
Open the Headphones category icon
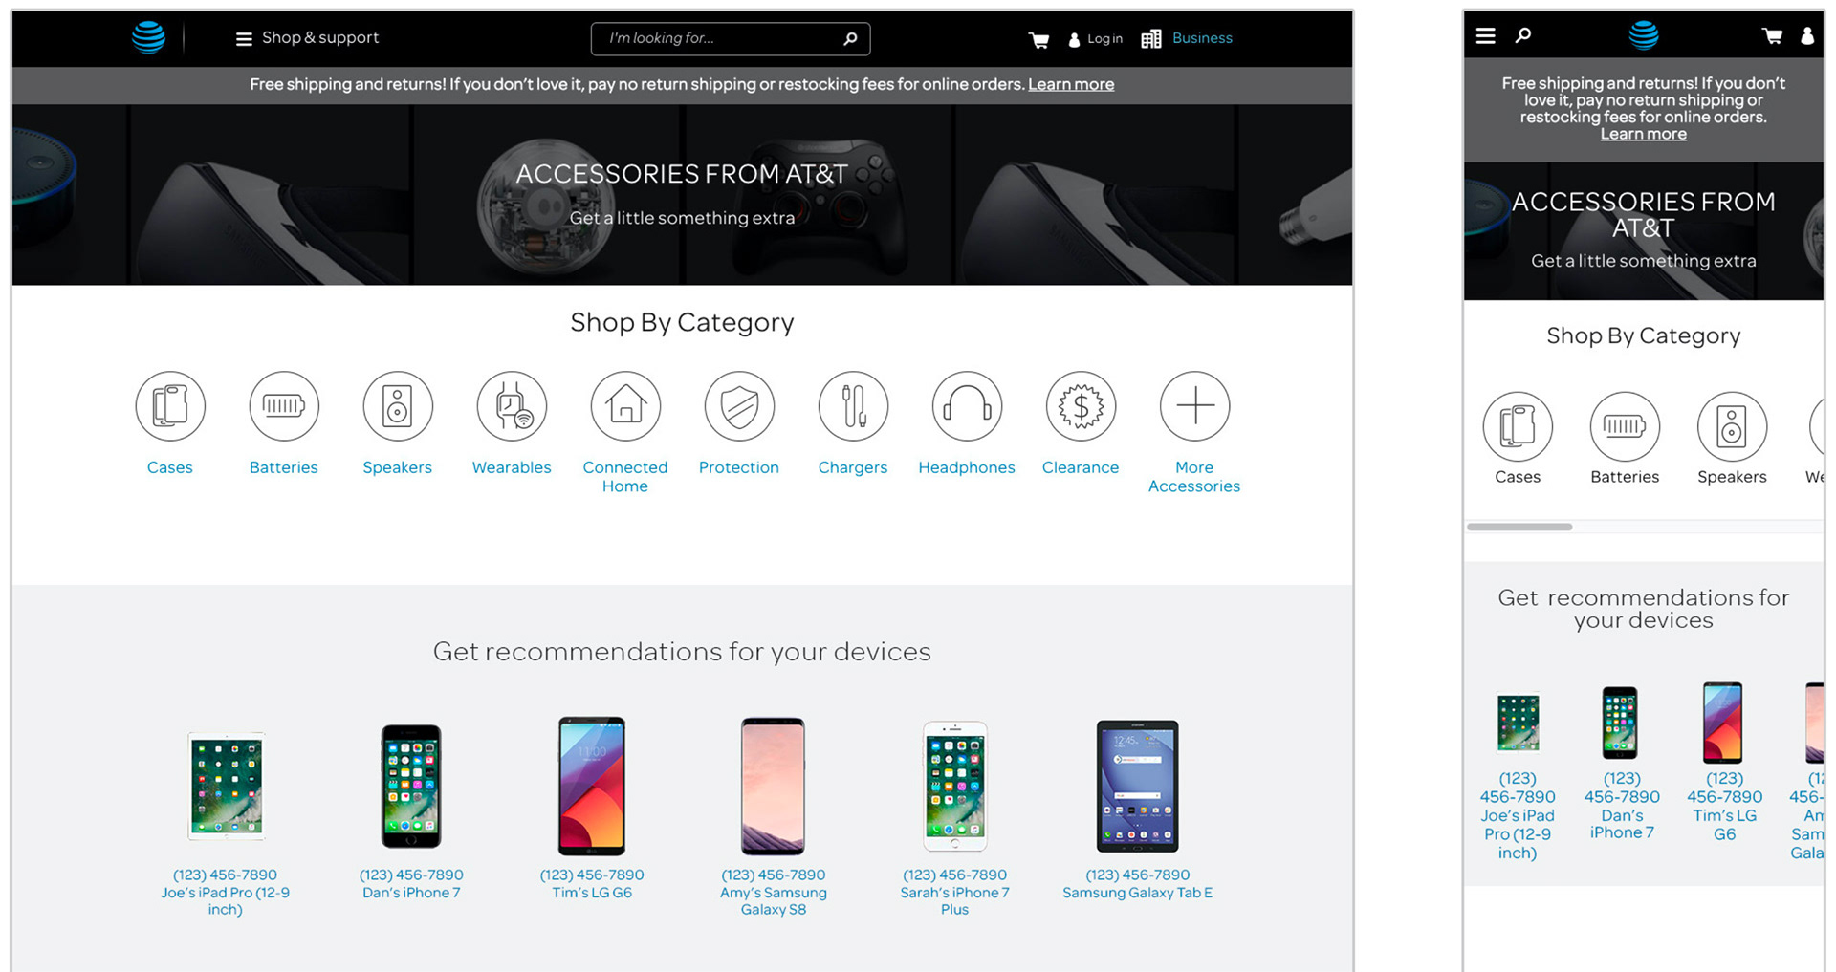pyautogui.click(x=967, y=406)
